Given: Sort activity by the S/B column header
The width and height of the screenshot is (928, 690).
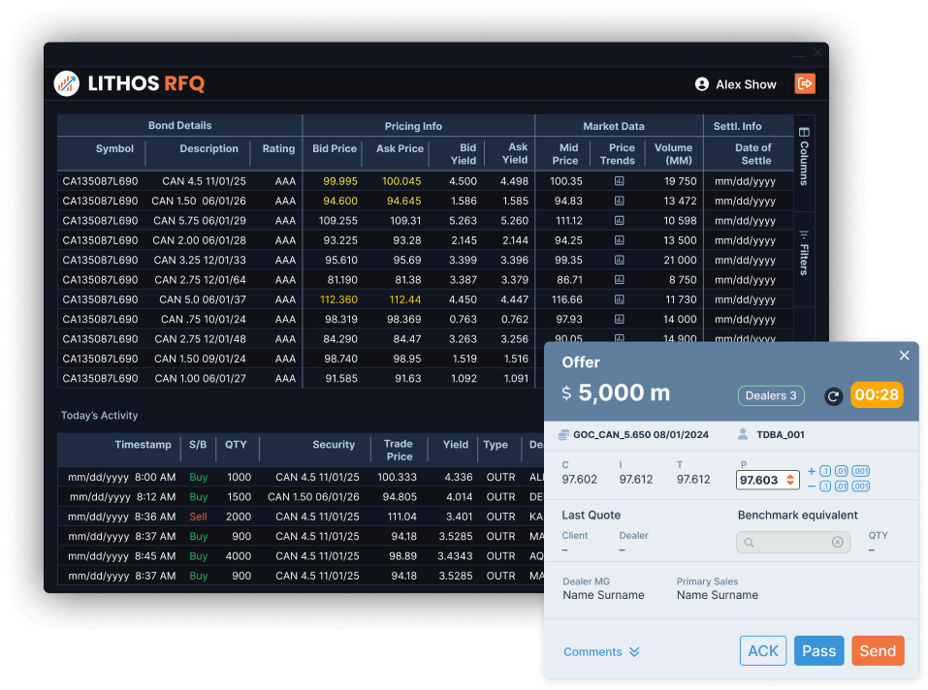Looking at the screenshot, I should click(x=198, y=445).
